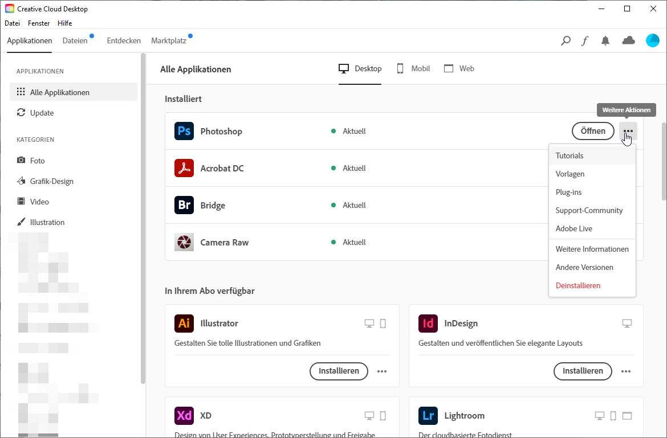Click the cloud sync status icon
The image size is (667, 438).
coord(628,40)
